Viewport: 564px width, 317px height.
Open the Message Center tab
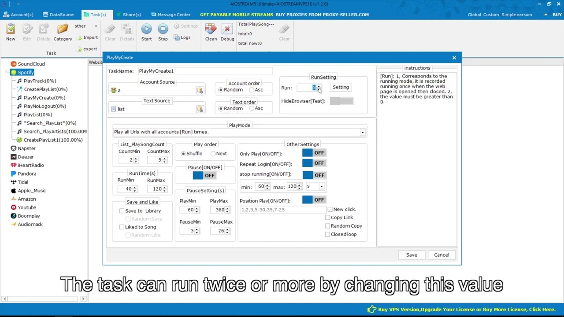tap(171, 15)
